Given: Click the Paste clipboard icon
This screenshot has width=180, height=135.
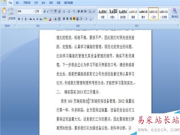Looking at the screenshot, I should click(x=4, y=11).
